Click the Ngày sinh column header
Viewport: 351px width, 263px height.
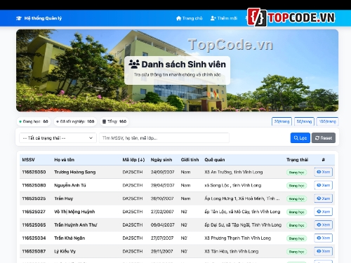coord(161,160)
